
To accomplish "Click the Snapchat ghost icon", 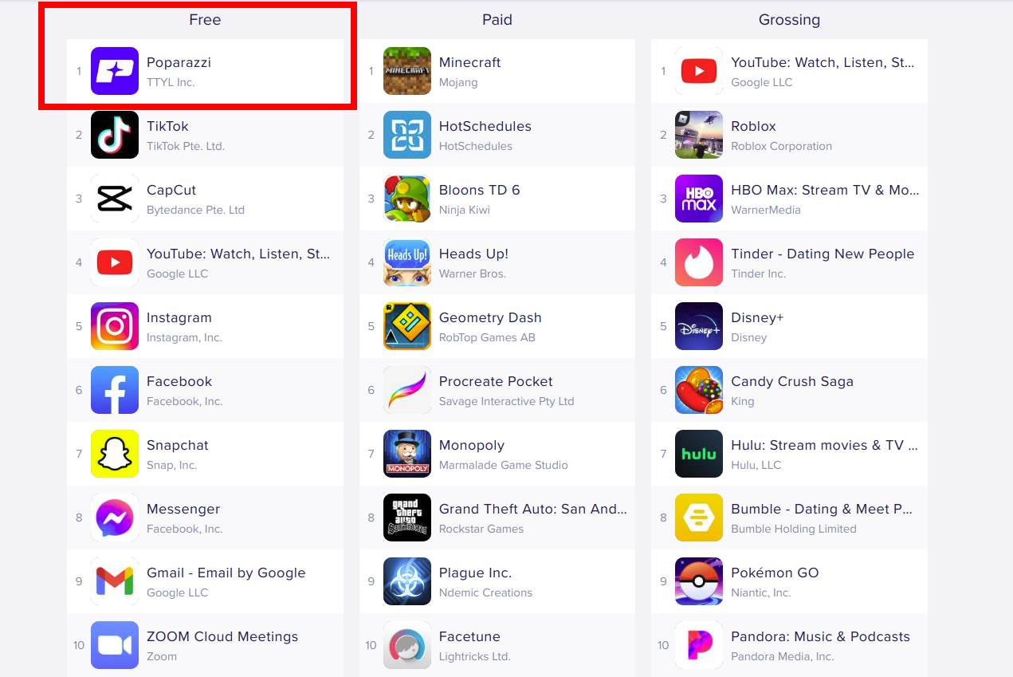I will (x=115, y=454).
